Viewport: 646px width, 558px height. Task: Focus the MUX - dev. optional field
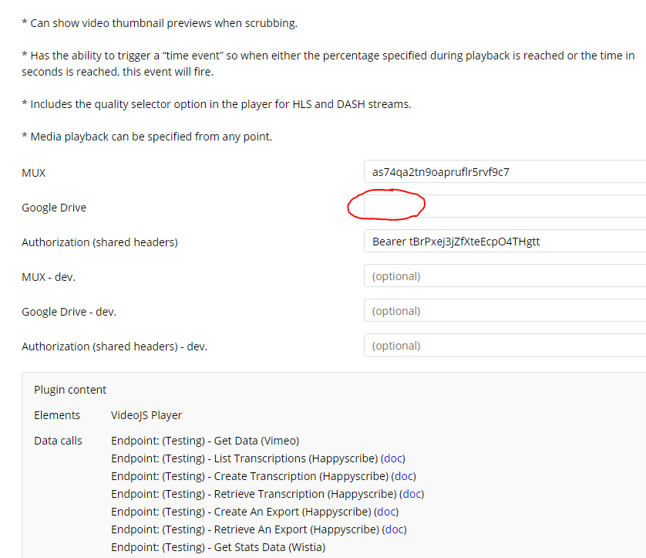(505, 276)
